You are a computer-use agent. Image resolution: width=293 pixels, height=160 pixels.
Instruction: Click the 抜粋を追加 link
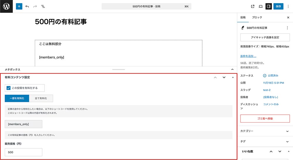(248, 56)
